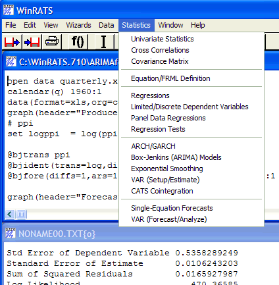
Task: Click the I-beam cursor toolbar icon
Action: (x=103, y=41)
